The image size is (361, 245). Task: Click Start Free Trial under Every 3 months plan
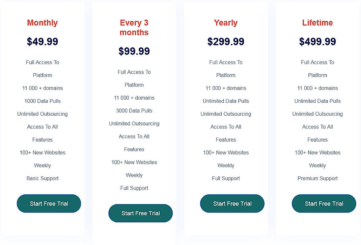pos(140,213)
